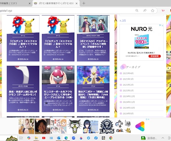Viewport: 171px width, 141px height.
Task: Open the 2025年2月 archive
Action: (x=128, y=85)
